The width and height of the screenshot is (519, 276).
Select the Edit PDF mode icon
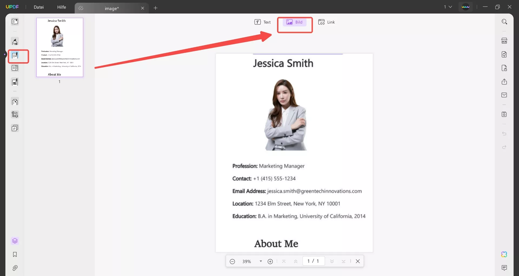[x=15, y=56]
